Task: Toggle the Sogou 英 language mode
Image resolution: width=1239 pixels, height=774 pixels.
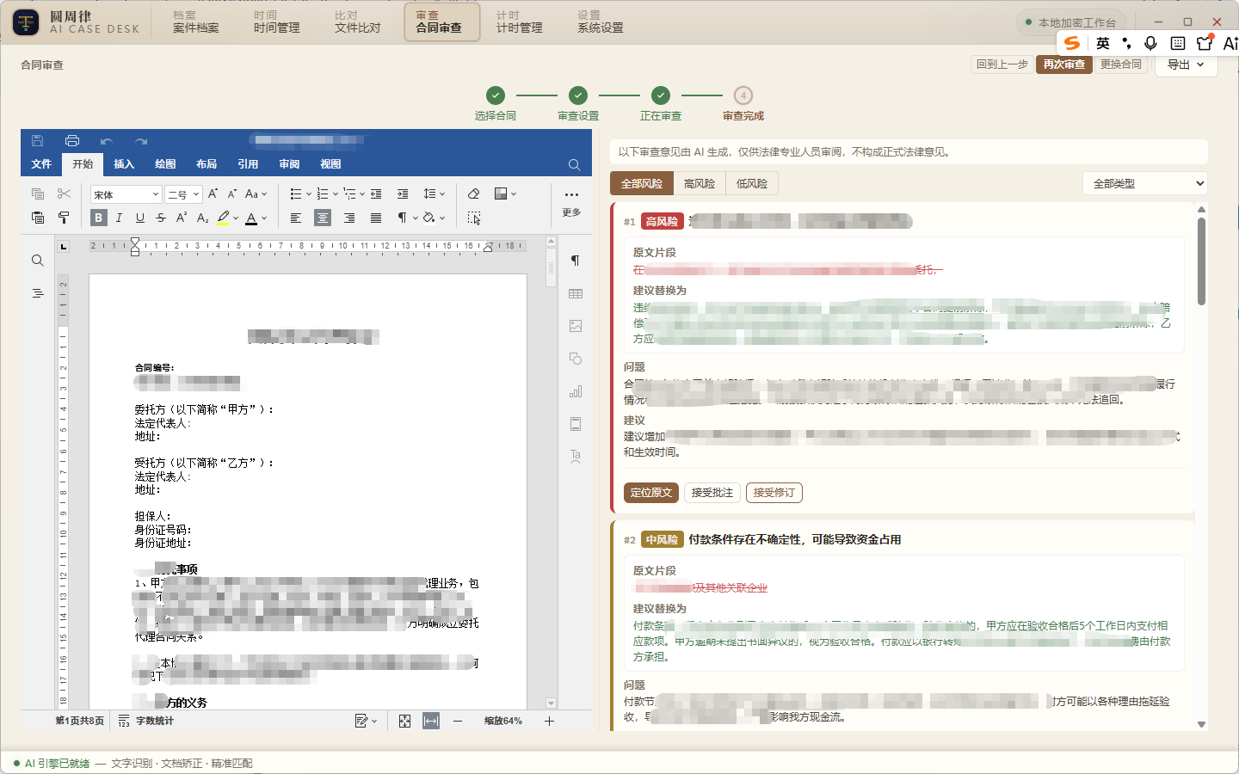Action: (1103, 43)
